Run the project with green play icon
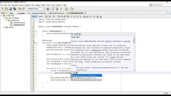The height and width of the screenshot is (96, 171). tap(61, 9)
